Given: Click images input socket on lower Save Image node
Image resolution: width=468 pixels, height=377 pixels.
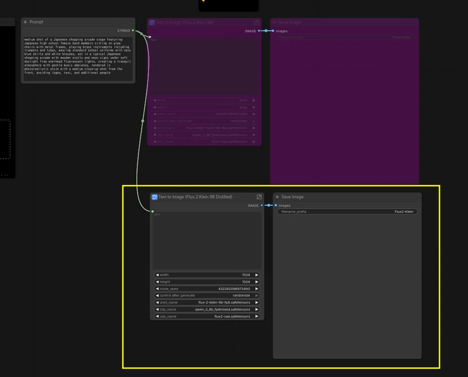Looking at the screenshot, I should click(276, 205).
